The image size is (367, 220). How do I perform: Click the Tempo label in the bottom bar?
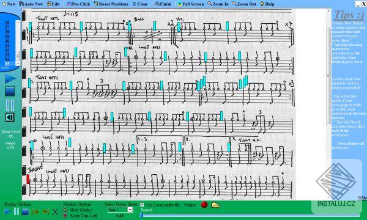coord(190,205)
